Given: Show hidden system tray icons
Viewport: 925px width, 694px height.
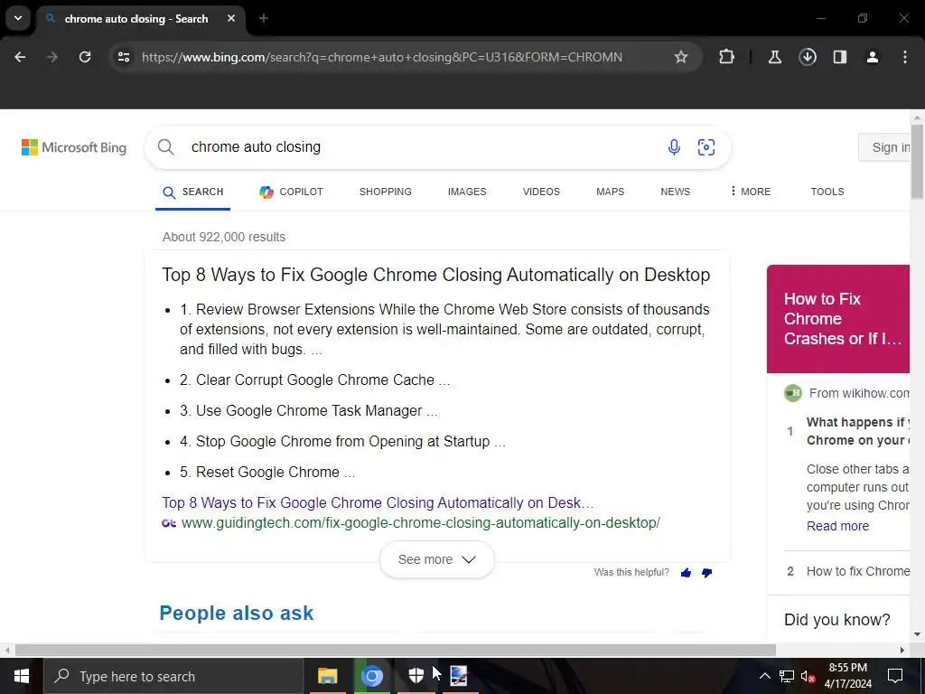Looking at the screenshot, I should [764, 676].
